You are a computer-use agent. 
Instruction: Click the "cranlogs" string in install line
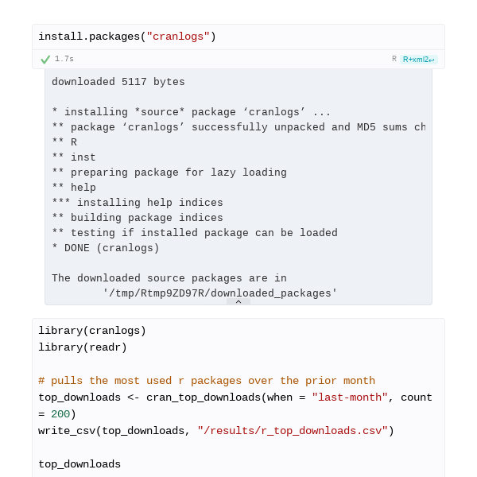coord(178,37)
